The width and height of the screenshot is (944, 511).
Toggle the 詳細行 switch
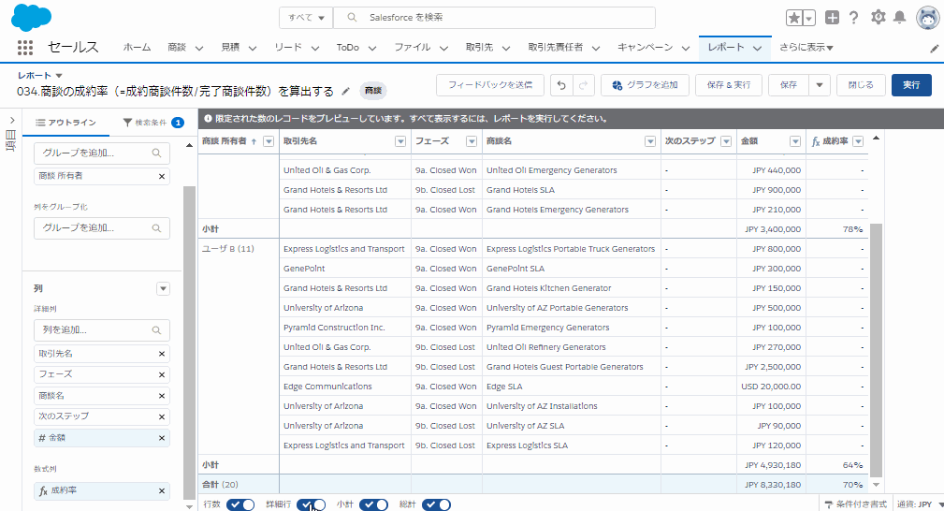point(311,505)
